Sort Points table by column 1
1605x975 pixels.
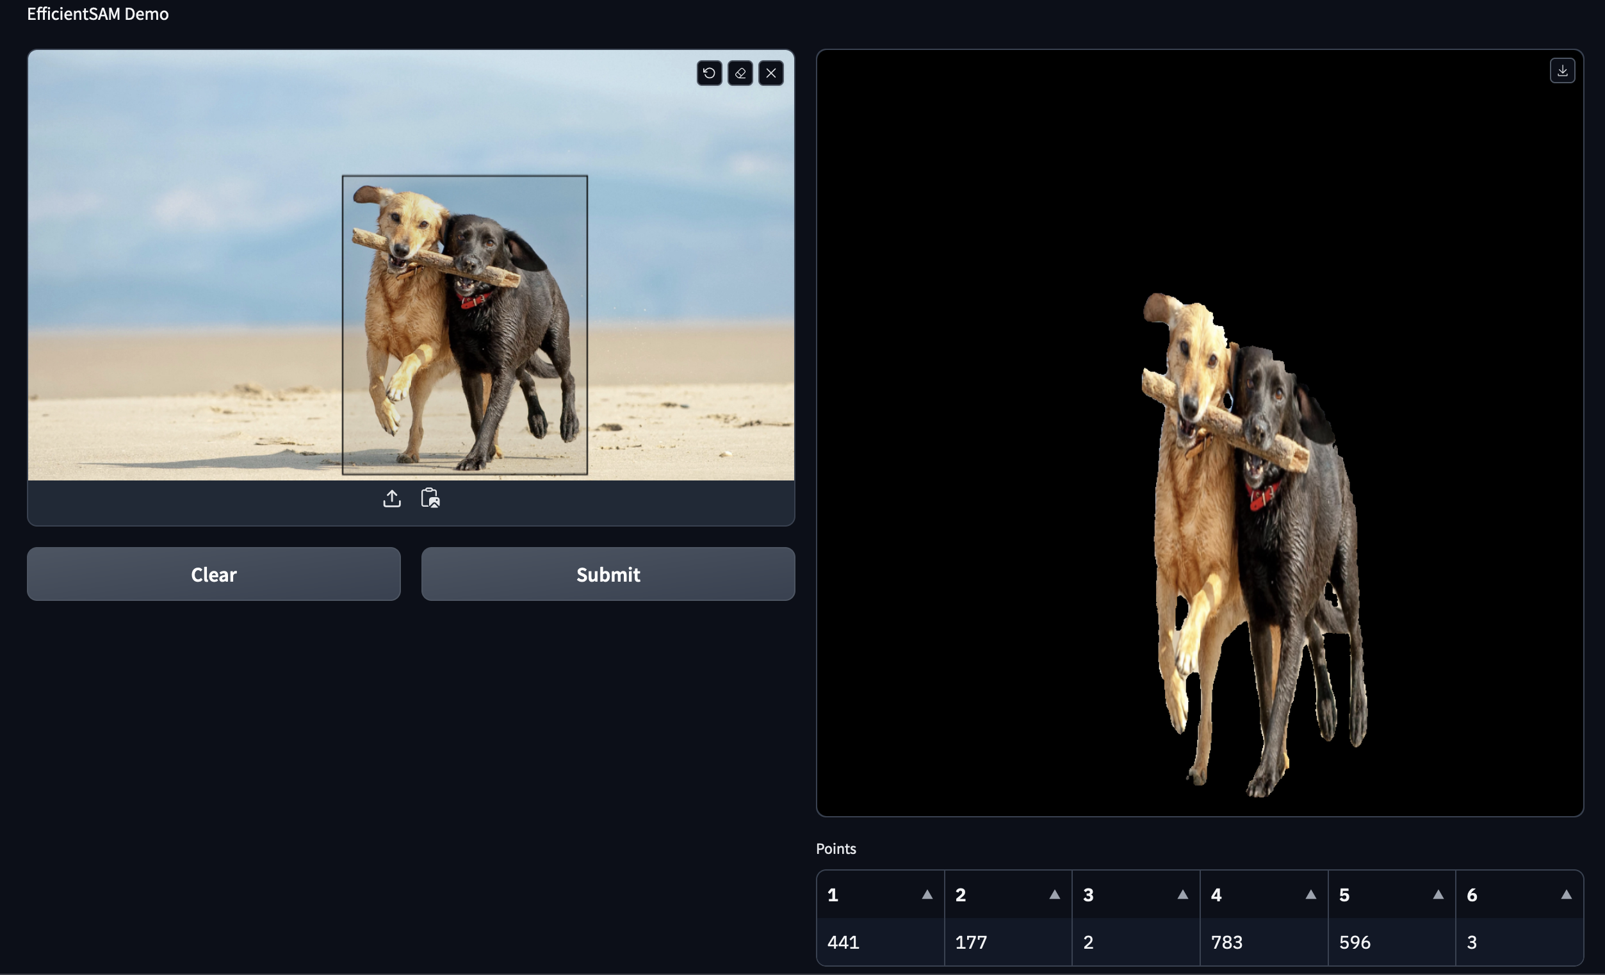point(926,895)
